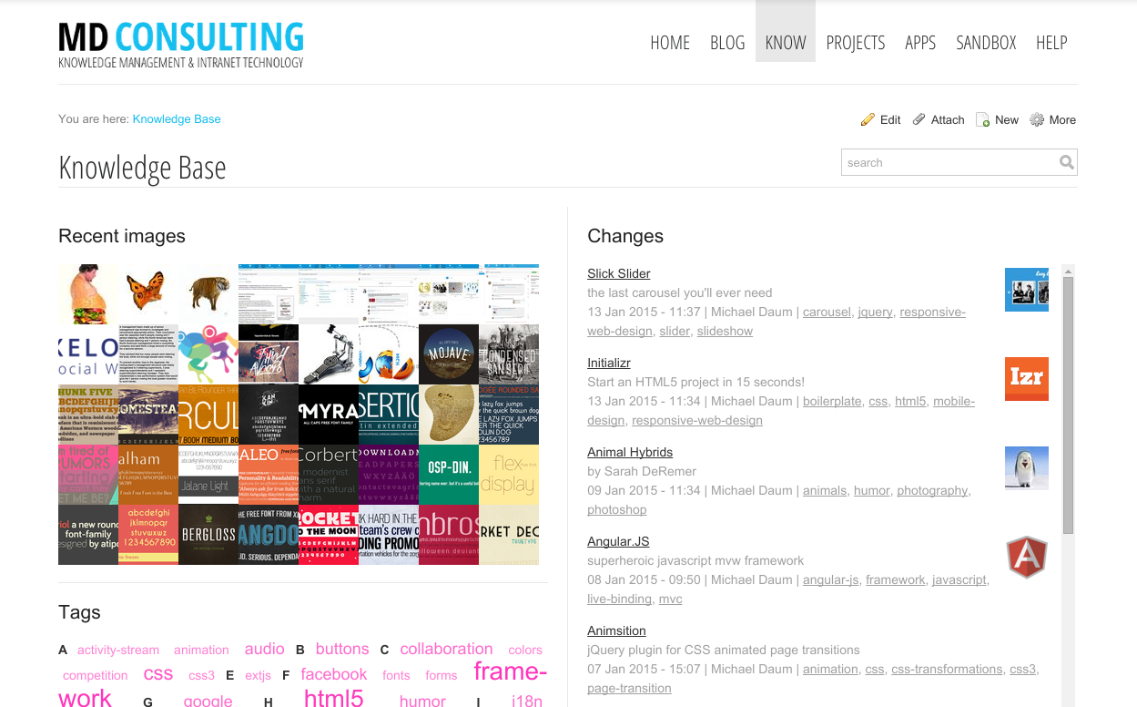This screenshot has width=1137, height=707.
Task: Open the SANDBOX menu item
Action: coord(985,43)
